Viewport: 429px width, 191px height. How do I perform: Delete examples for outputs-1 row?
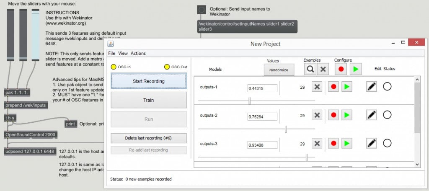[317, 87]
